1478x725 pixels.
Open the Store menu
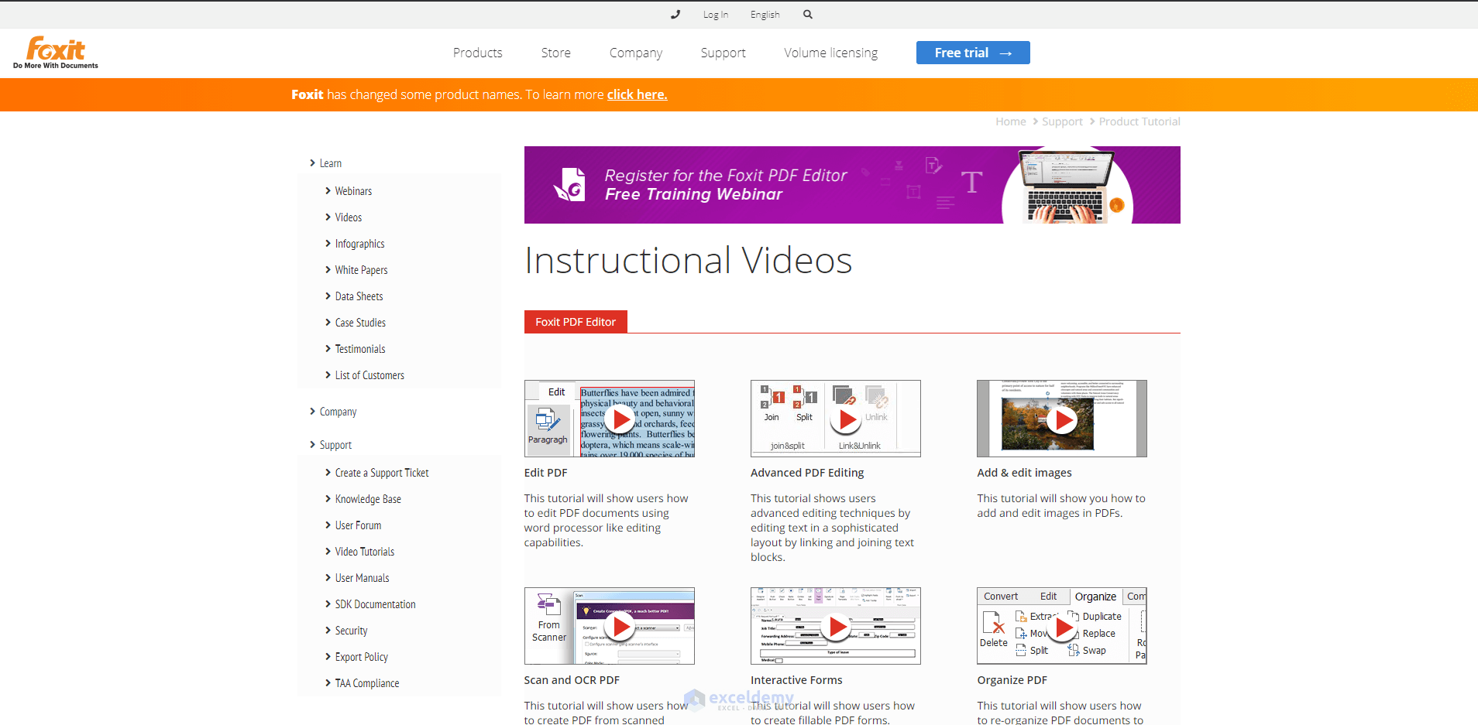[x=556, y=53]
